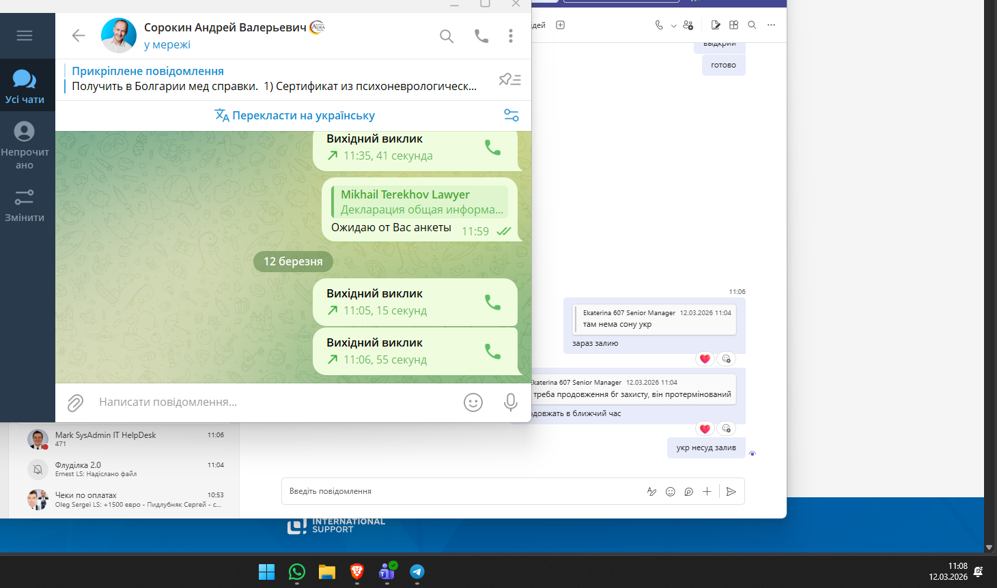Call back from 11:05 outgoing call

[492, 302]
